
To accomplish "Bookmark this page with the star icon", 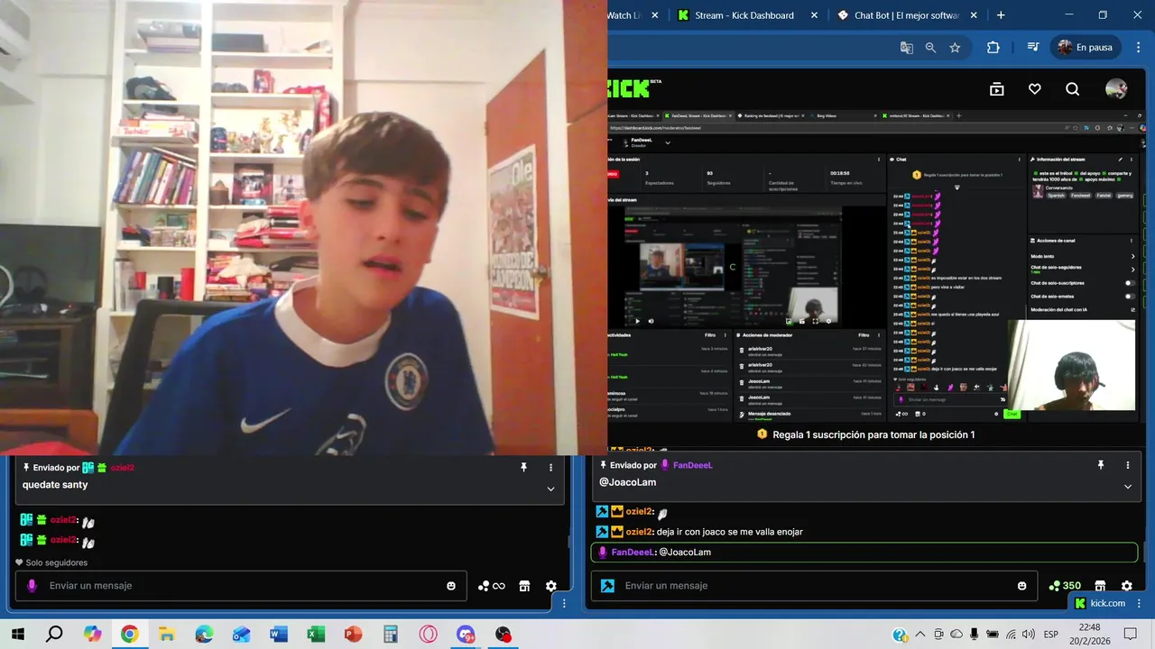I will tap(955, 48).
